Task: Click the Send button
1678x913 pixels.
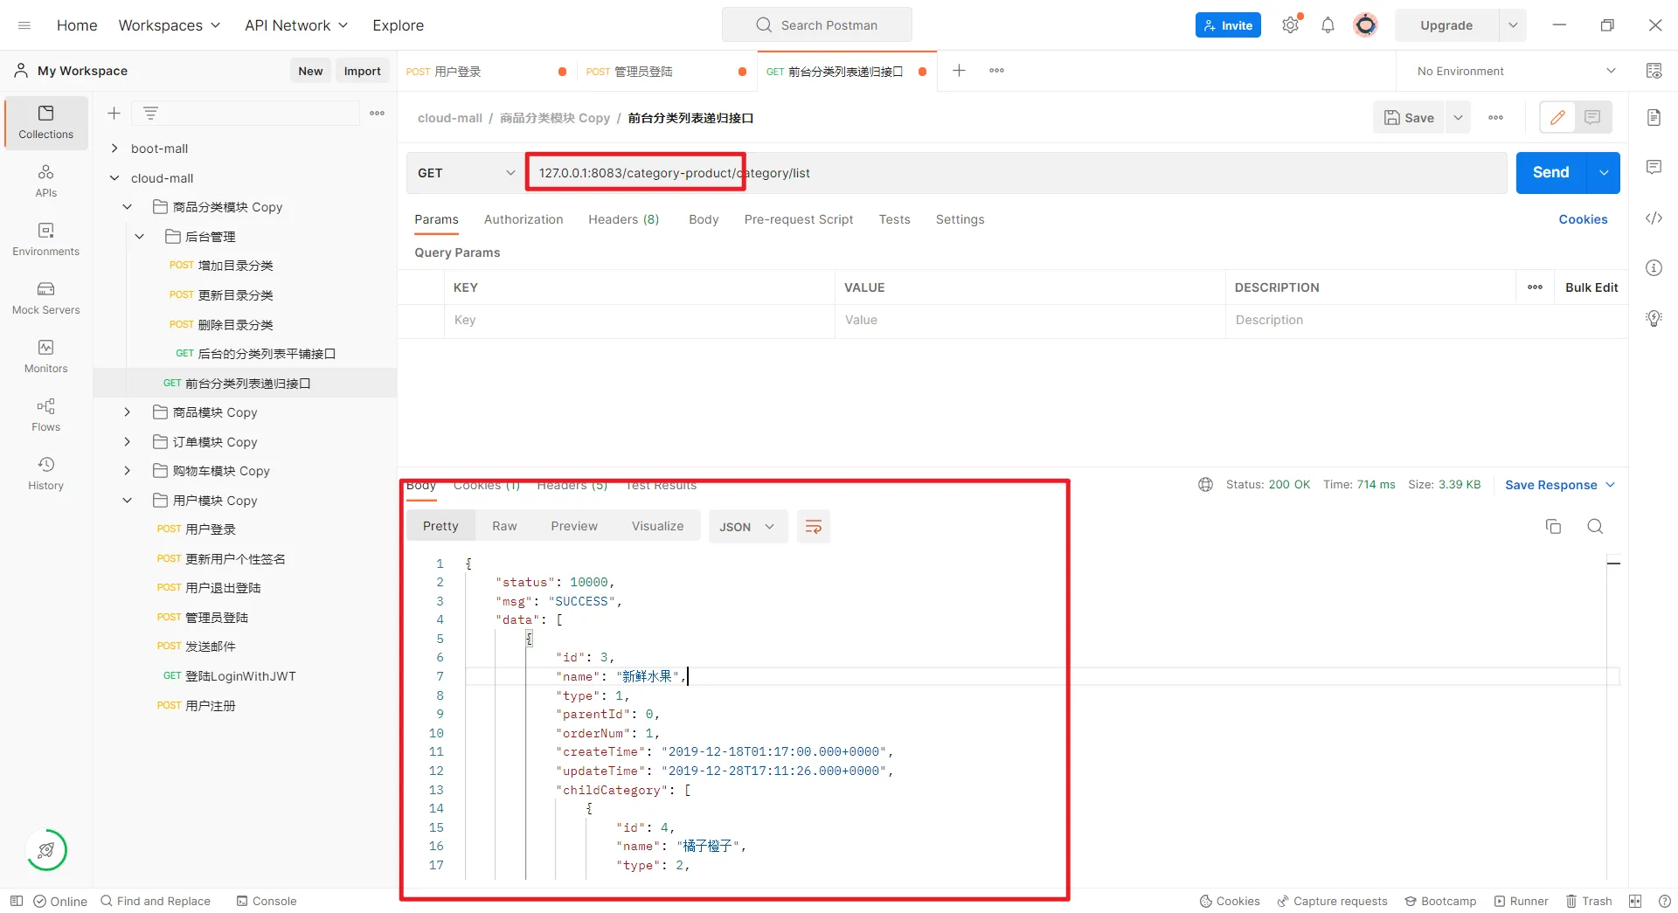Action: click(x=1550, y=173)
